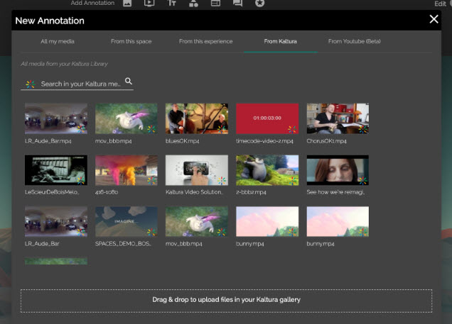Select the Kaltura Video Solution thumbnail
The image size is (452, 324).
[x=197, y=170]
